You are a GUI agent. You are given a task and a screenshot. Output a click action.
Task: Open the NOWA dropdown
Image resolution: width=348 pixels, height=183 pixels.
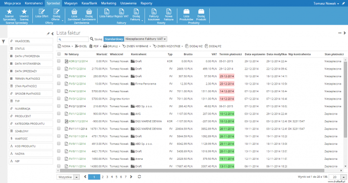click(65, 46)
